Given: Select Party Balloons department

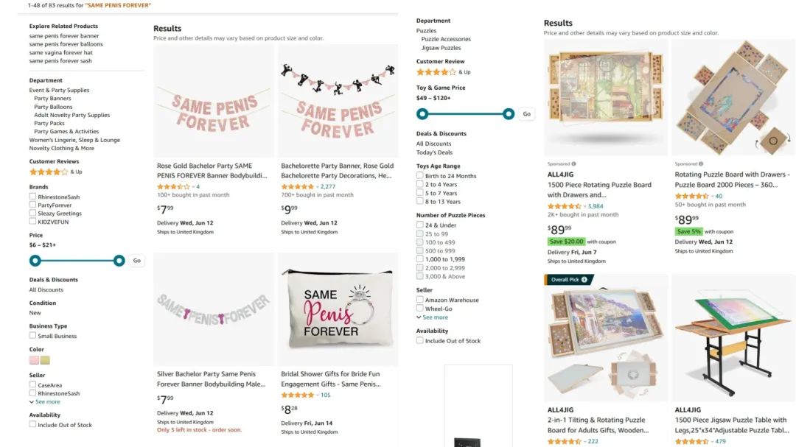Looking at the screenshot, I should click(x=52, y=107).
